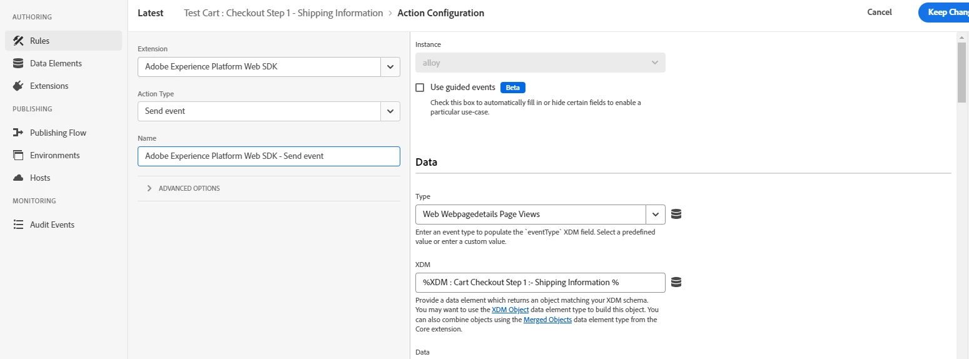
Task: Open the event Type combo box arrow
Action: (x=655, y=214)
